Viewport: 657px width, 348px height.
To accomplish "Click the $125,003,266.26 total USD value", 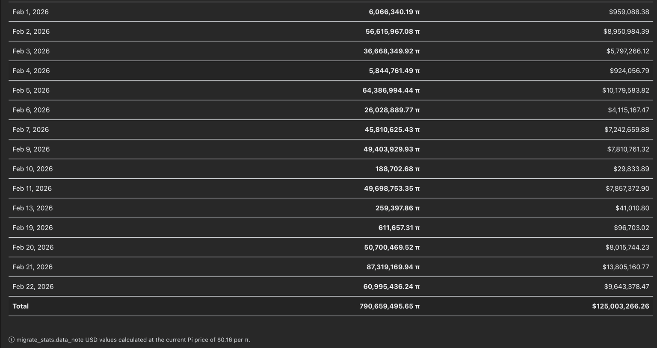I will (x=620, y=307).
